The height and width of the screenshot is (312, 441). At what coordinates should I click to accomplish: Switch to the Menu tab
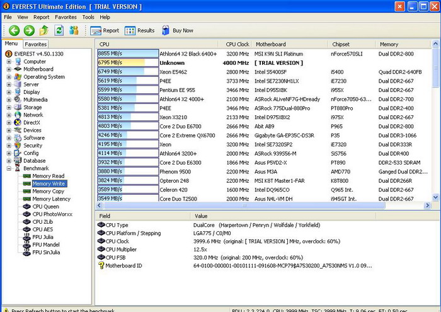pos(11,43)
